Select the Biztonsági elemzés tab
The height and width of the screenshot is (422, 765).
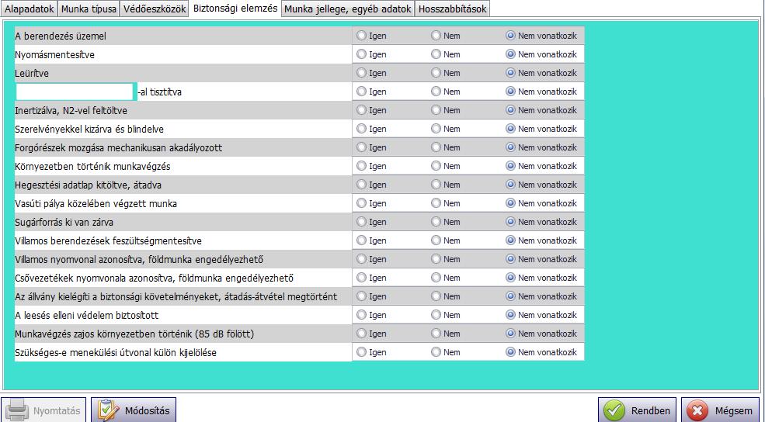click(x=235, y=9)
